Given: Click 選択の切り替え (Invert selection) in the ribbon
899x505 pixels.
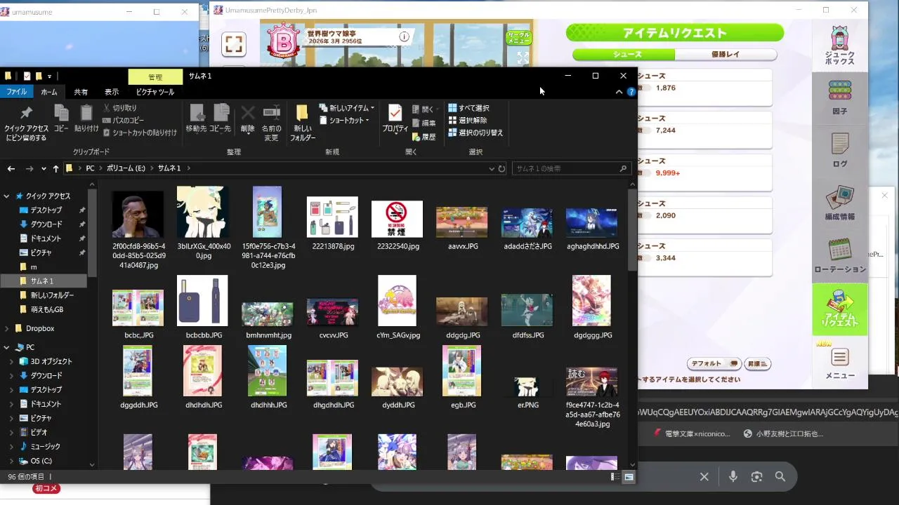Looking at the screenshot, I should click(475, 133).
